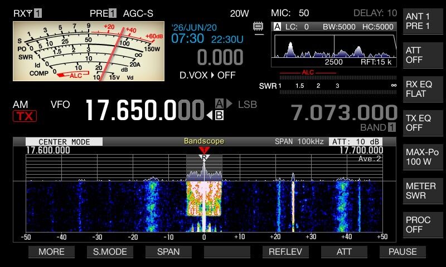This screenshot has height=267, width=446.
Task: Select the AM mode label
Action: (21, 105)
